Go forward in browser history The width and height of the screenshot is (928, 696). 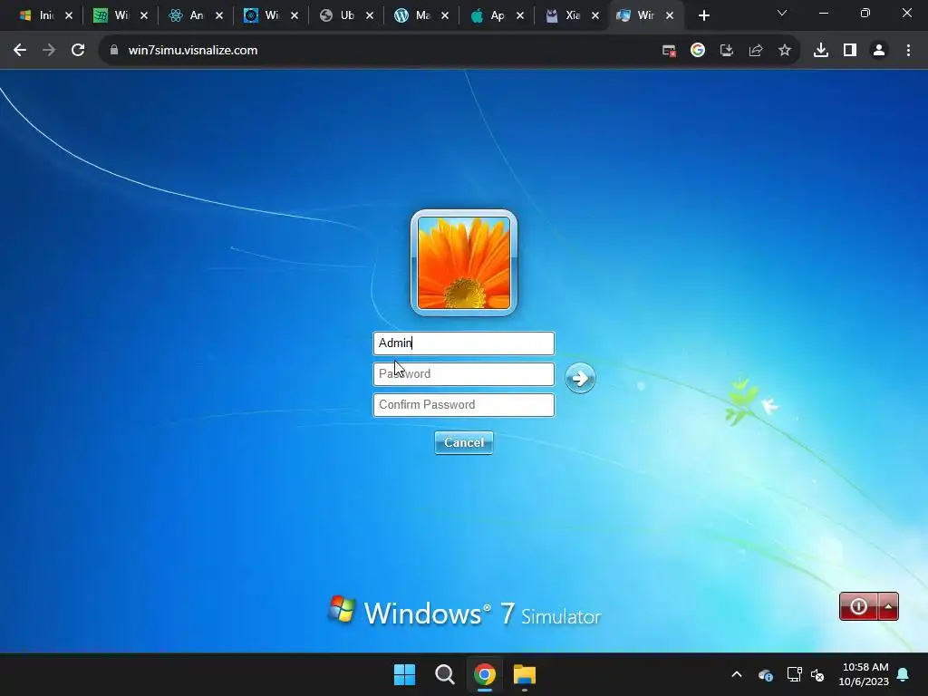pos(49,51)
